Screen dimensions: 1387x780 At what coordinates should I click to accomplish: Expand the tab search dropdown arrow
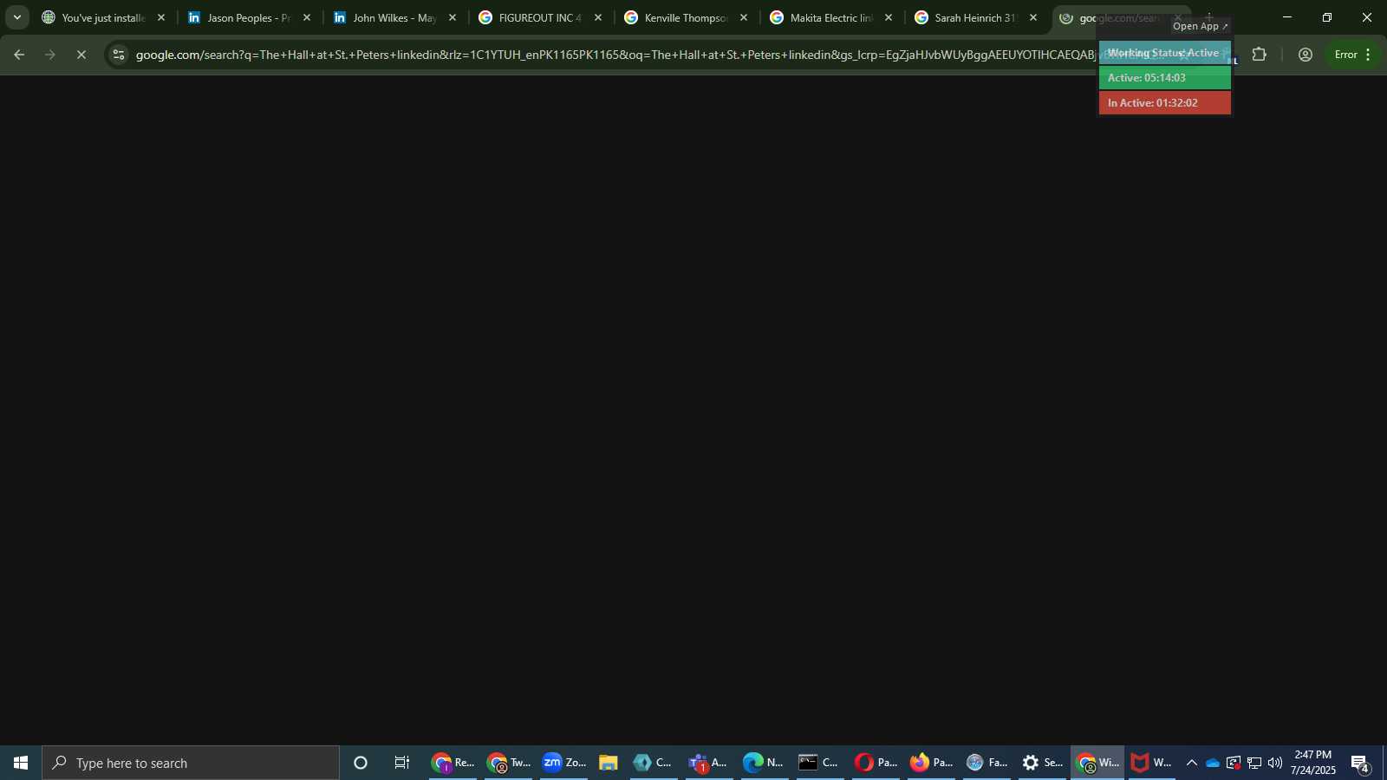pyautogui.click(x=16, y=17)
